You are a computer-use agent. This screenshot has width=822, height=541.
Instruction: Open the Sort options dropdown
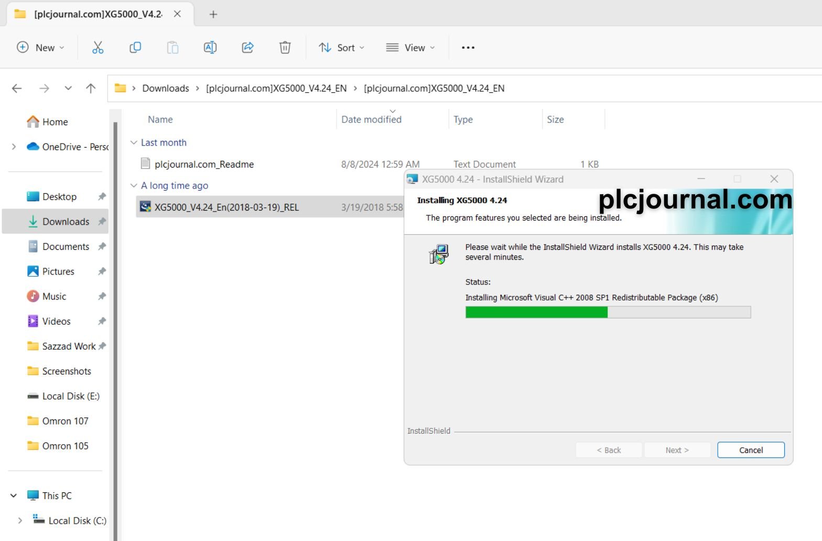(x=341, y=48)
